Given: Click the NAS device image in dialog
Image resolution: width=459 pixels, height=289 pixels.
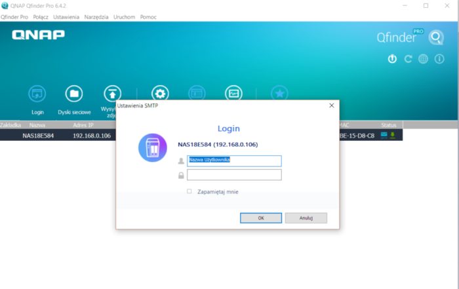Looking at the screenshot, I should point(153,147).
